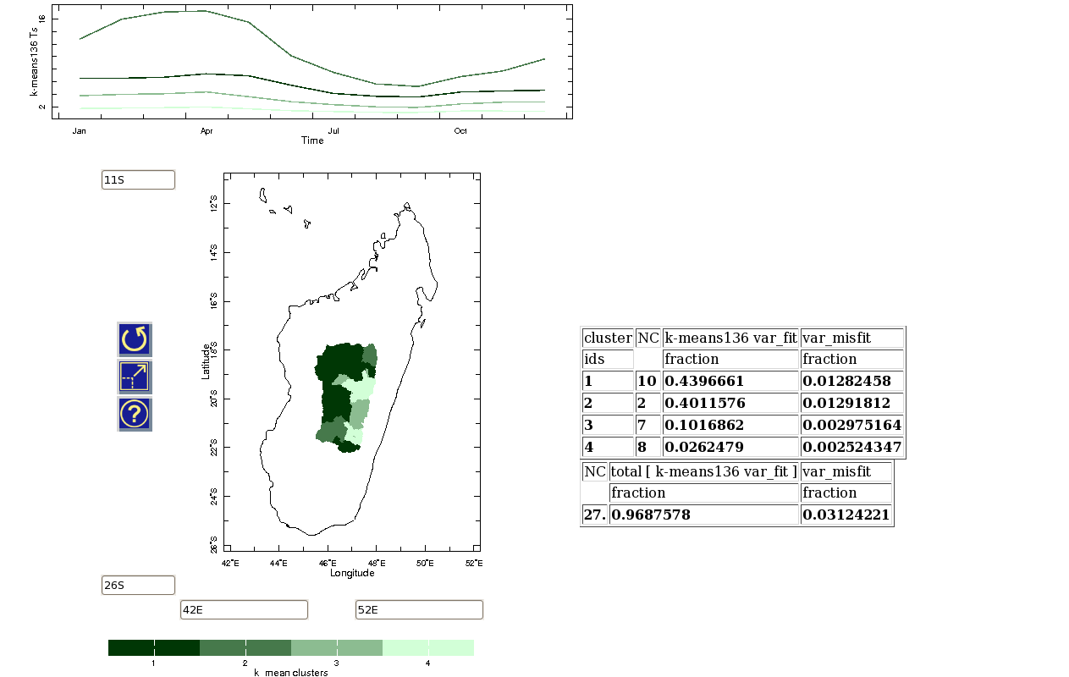
Task: Click the large dark green region on map
Action: (339, 362)
